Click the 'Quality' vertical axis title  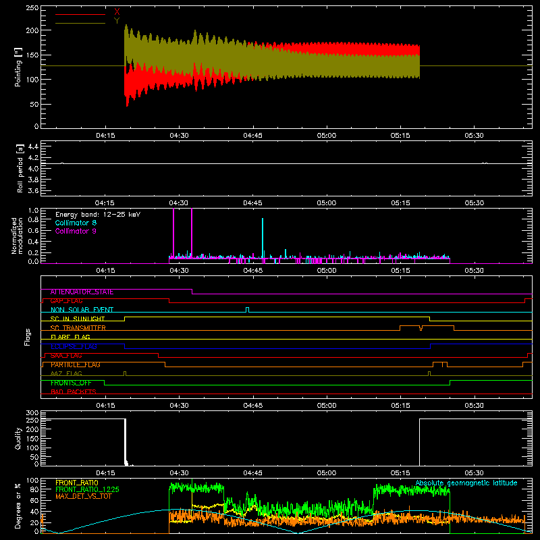pos(18,438)
